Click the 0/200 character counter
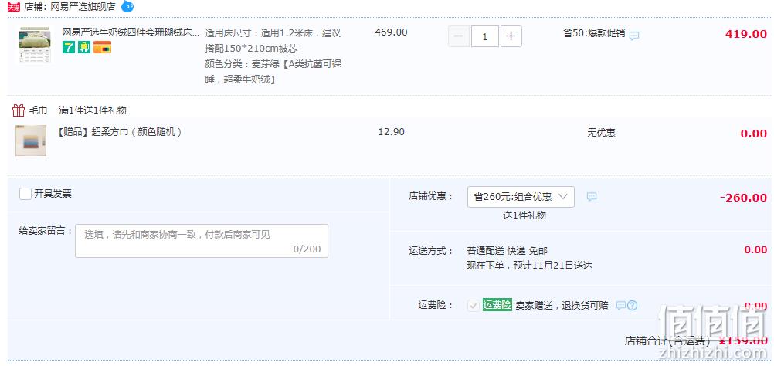 pyautogui.click(x=307, y=249)
